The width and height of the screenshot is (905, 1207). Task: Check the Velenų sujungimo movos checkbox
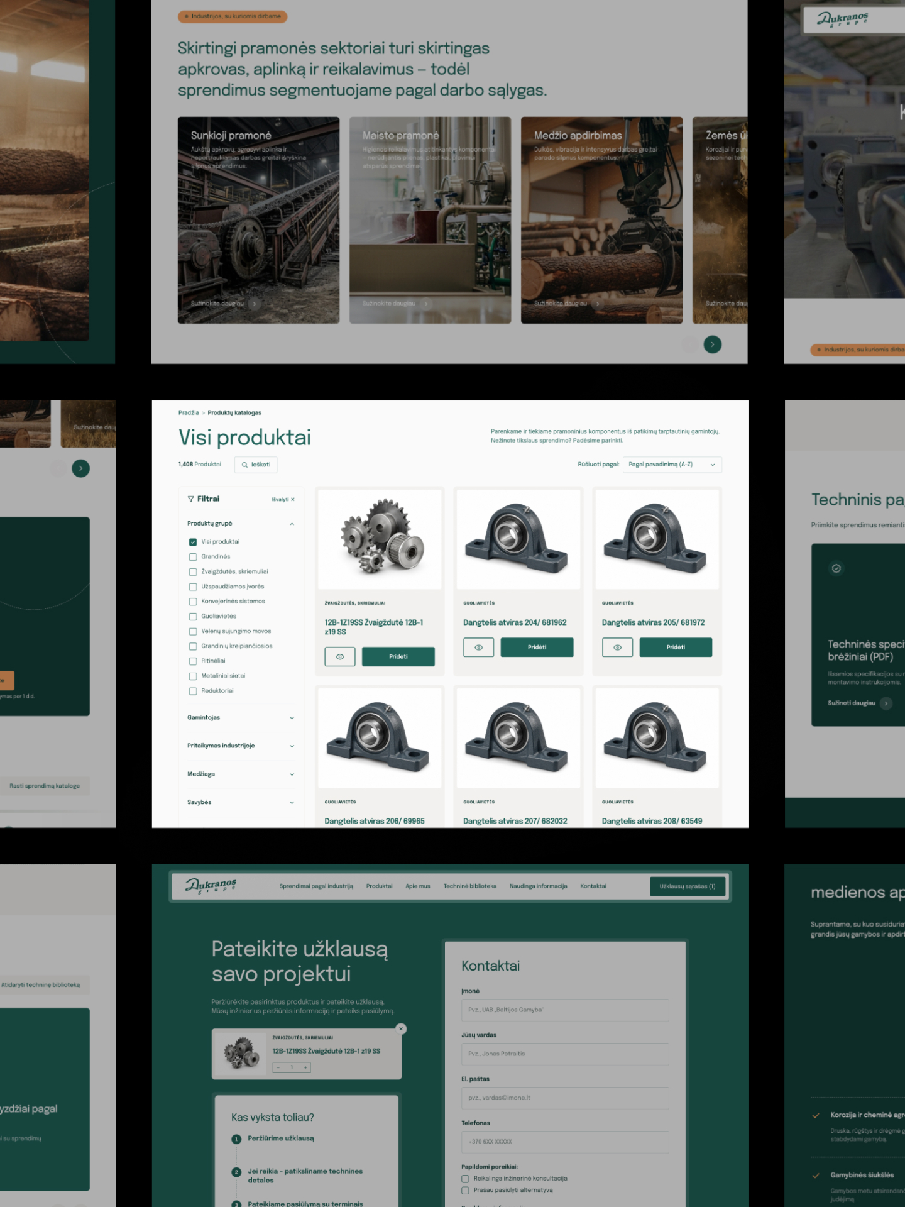[x=193, y=631]
